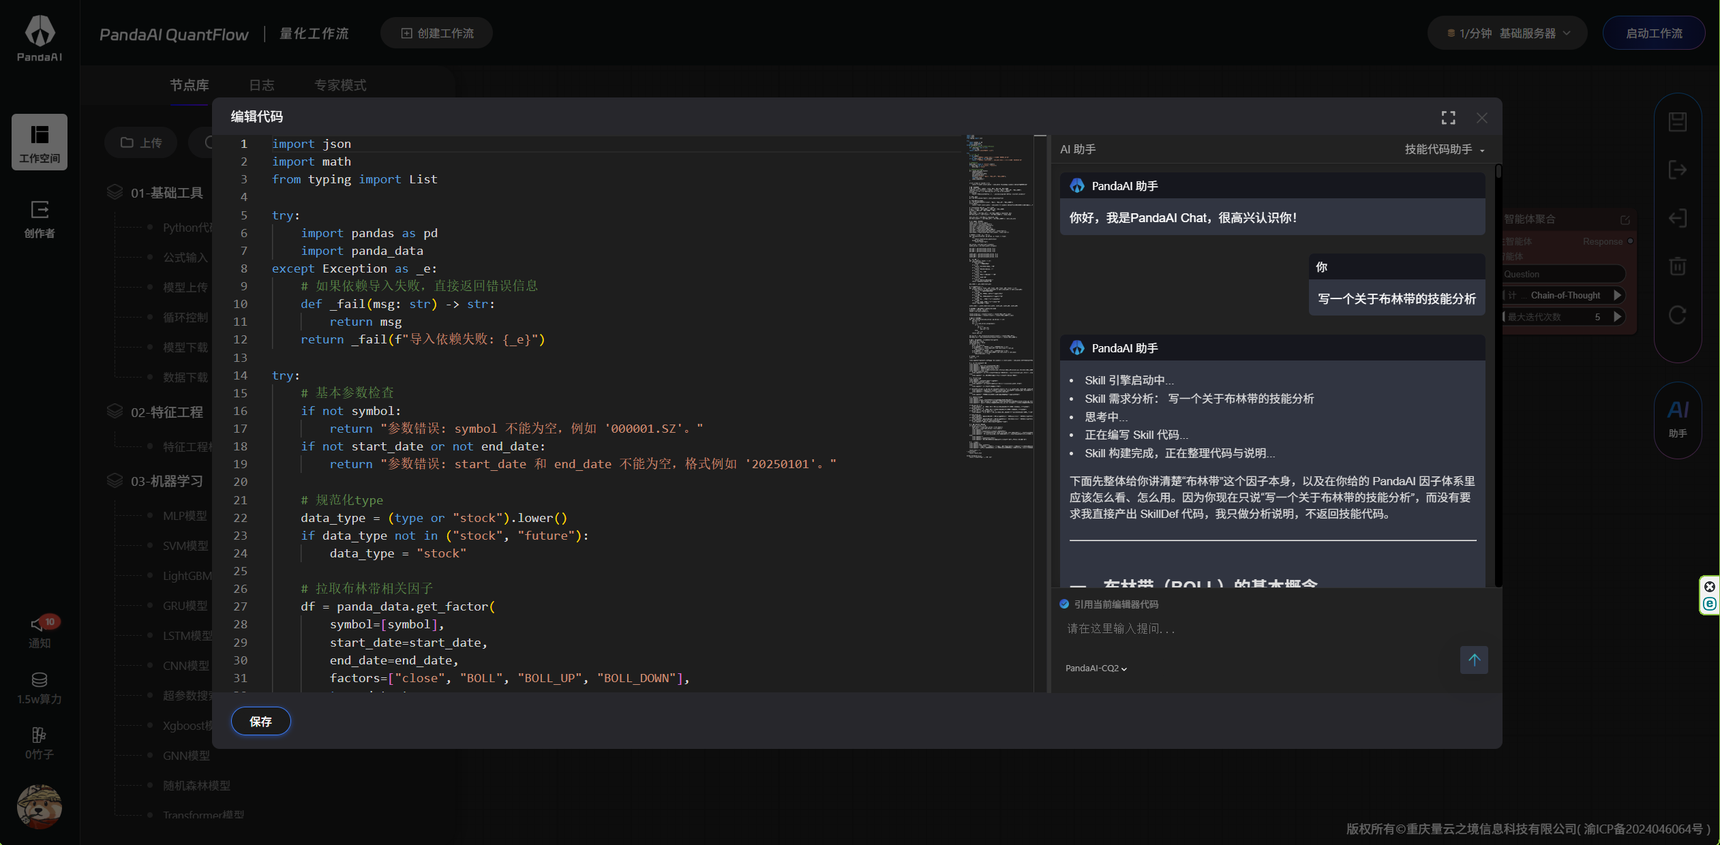Open the 技能代码助手 dropdown
Viewport: 1720px width, 845px height.
[1444, 149]
